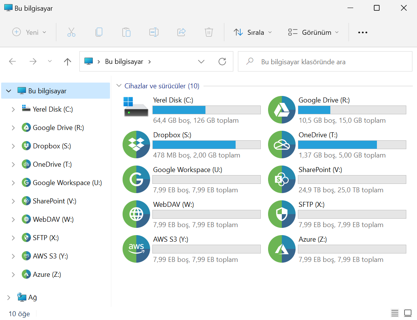
Task: Click the Delete trash icon
Action: pos(209,32)
